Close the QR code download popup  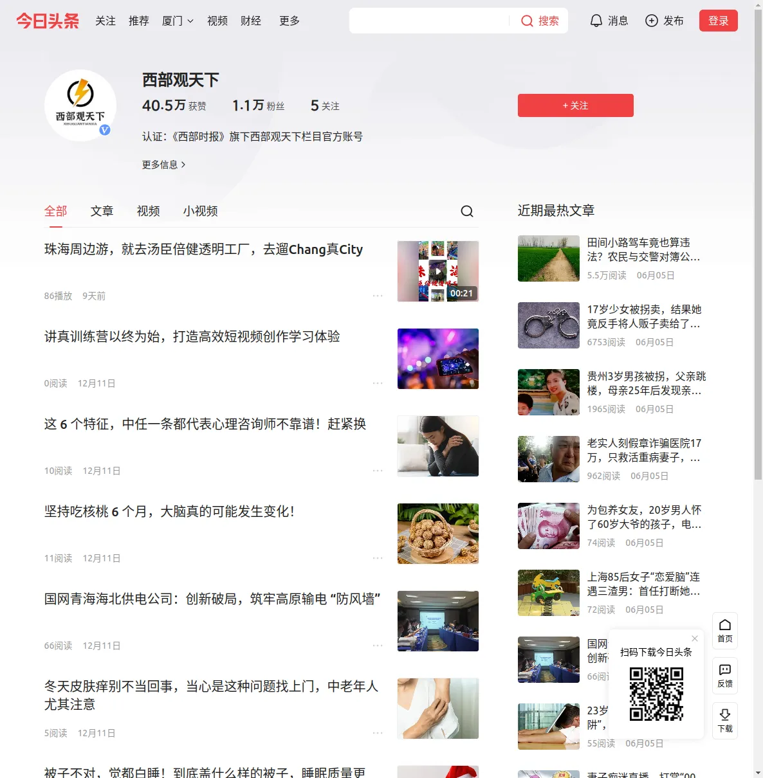[x=695, y=638]
